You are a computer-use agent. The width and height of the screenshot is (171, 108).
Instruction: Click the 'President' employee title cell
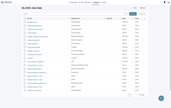pyautogui.click(x=74, y=47)
